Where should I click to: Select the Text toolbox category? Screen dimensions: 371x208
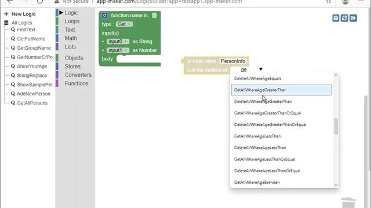70,29
